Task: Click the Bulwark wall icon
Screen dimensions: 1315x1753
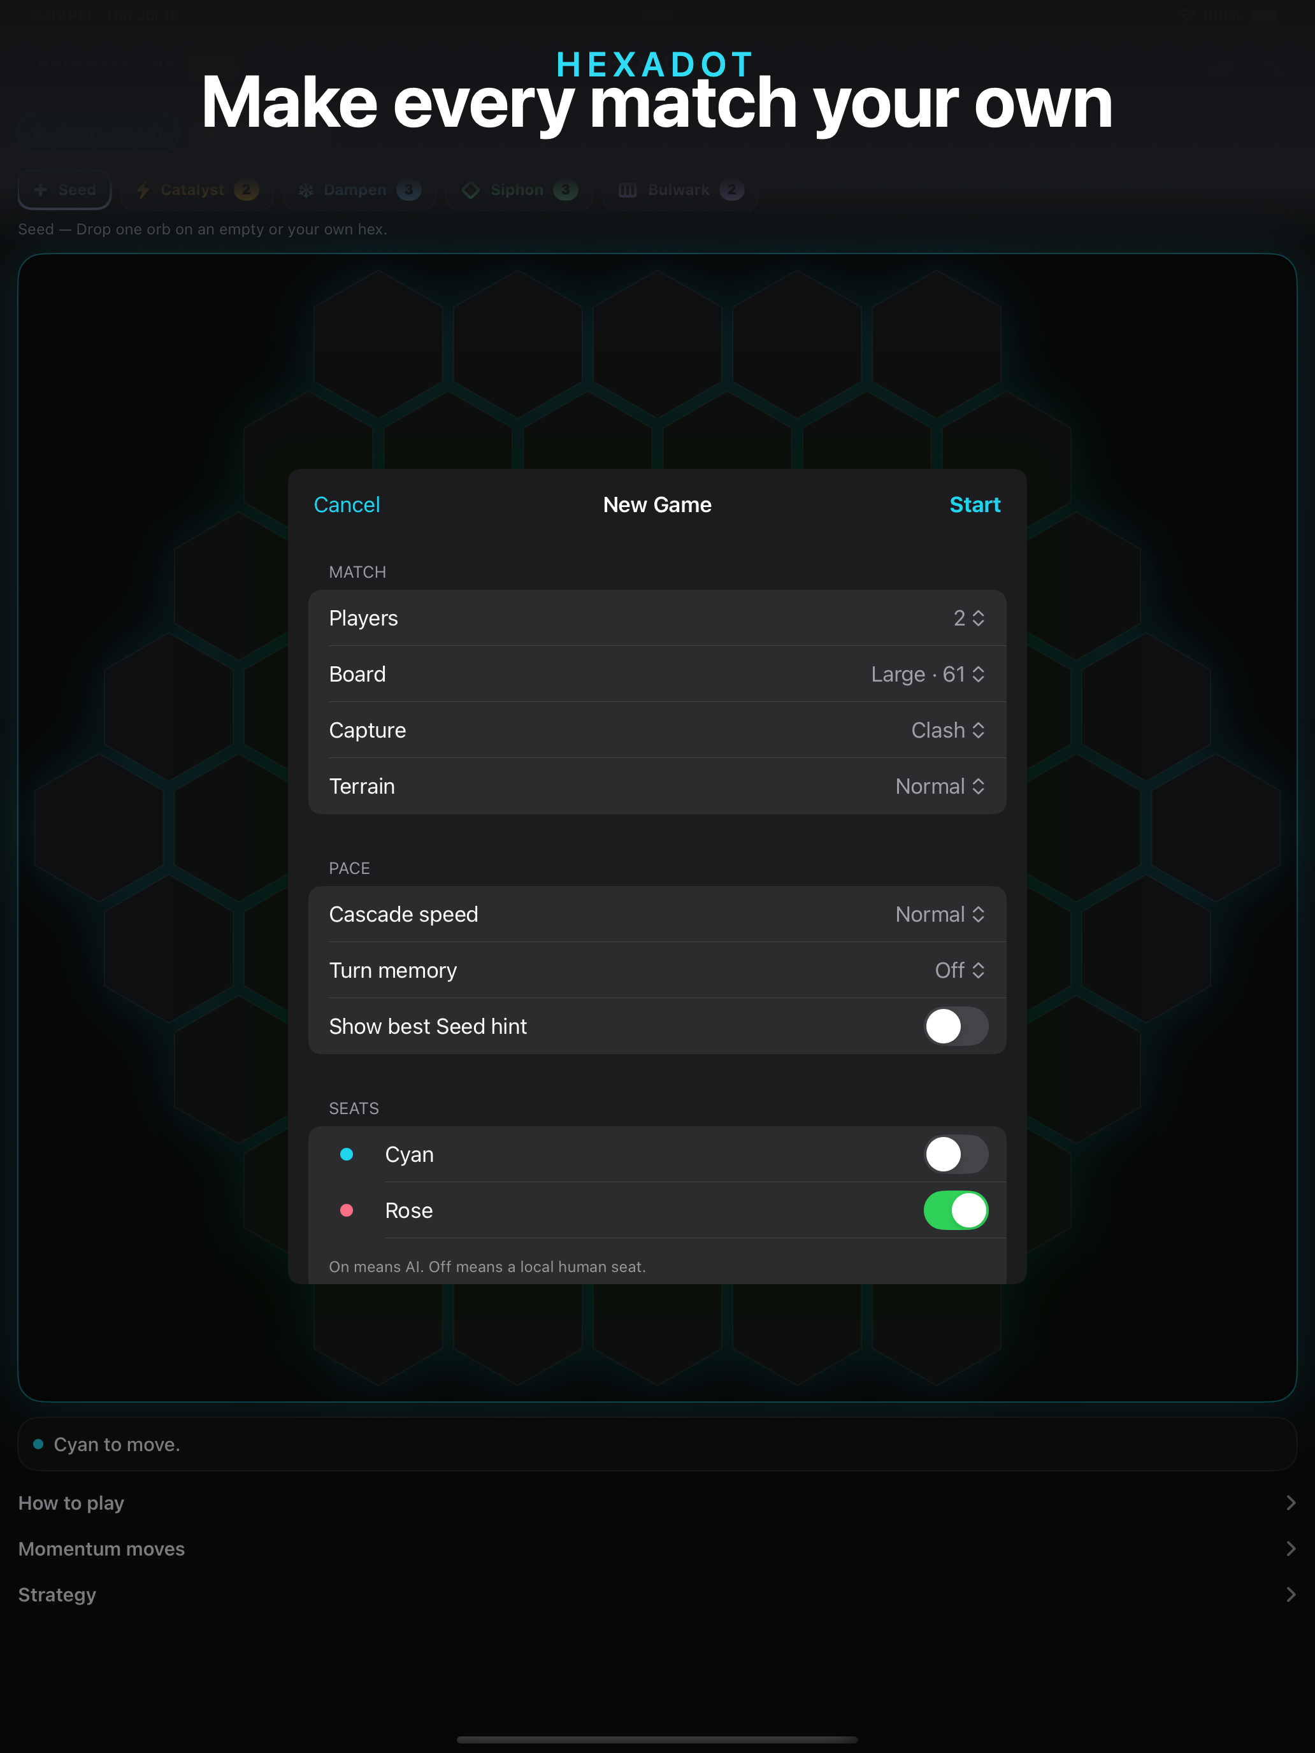Action: pos(628,190)
